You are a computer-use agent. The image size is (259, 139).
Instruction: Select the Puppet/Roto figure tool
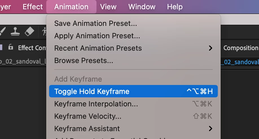44,32
